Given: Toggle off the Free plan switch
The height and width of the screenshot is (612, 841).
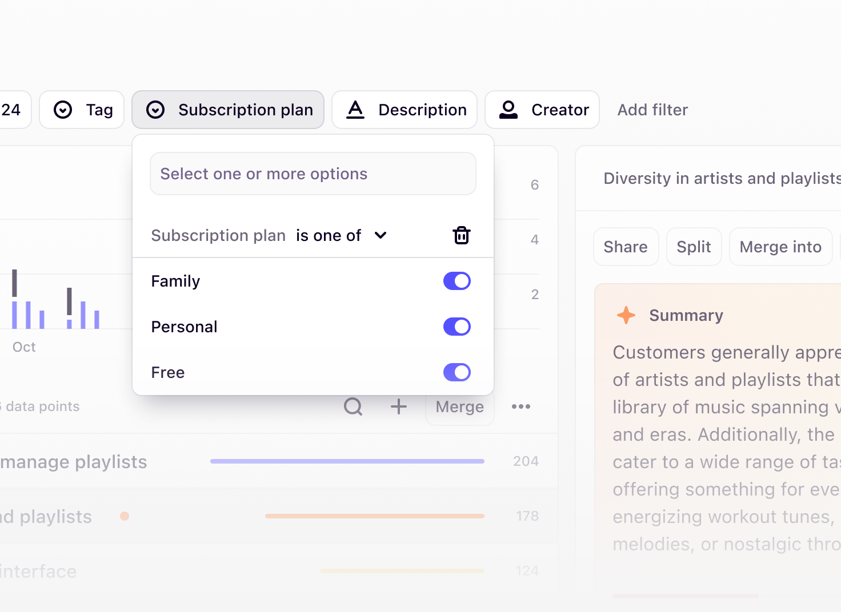Looking at the screenshot, I should pyautogui.click(x=456, y=372).
